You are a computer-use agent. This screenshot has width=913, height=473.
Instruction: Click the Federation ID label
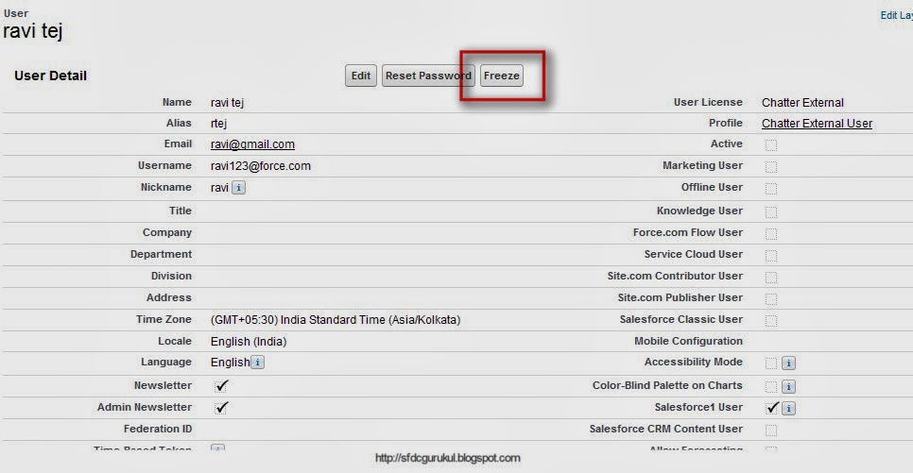pos(157,429)
